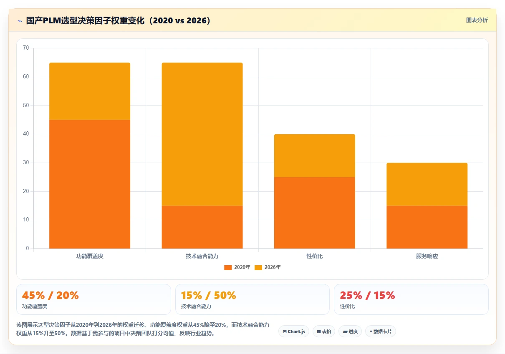Click the 2026年 bar segment for 技术融合能力

[202, 134]
